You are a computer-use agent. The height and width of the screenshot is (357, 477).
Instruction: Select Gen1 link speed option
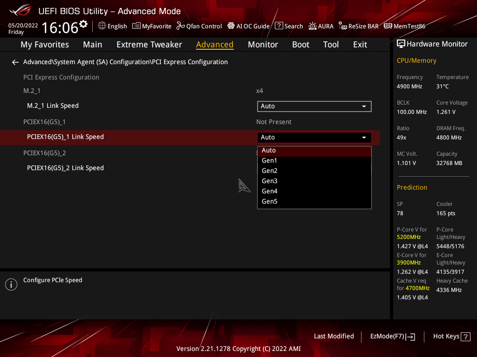314,160
